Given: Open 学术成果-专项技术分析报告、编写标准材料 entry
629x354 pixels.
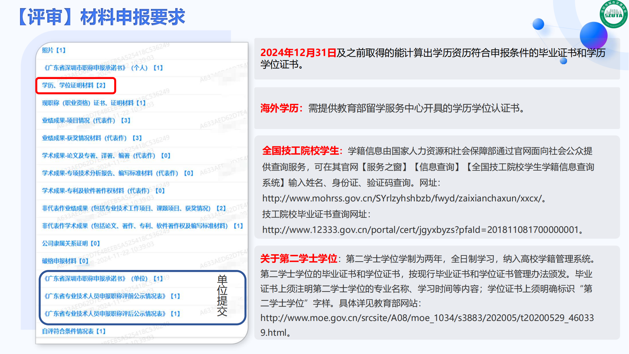Looking at the screenshot, I should 118,173.
